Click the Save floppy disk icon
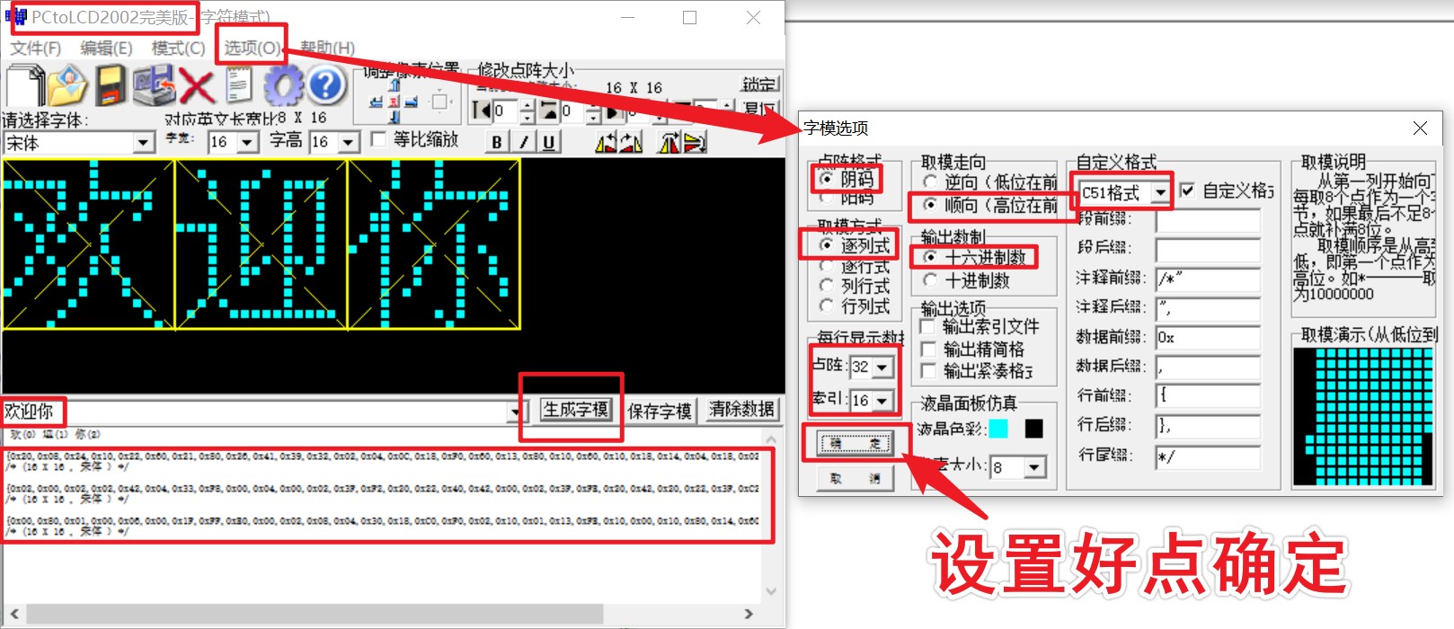This screenshot has height=629, width=1454. click(x=110, y=85)
